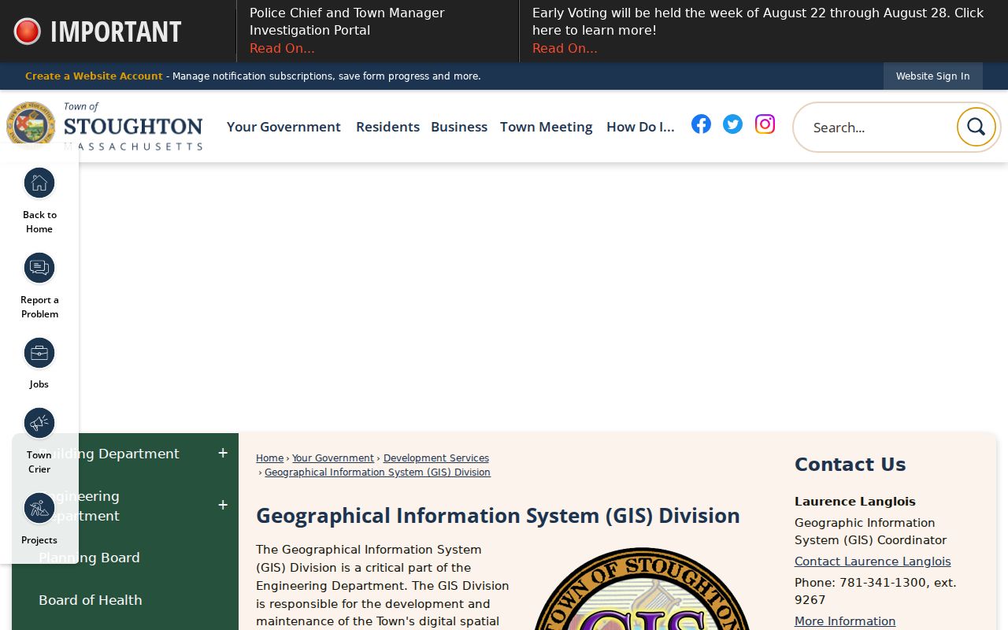
Task: Open the Town Crier megaphone icon
Action: pos(39,424)
